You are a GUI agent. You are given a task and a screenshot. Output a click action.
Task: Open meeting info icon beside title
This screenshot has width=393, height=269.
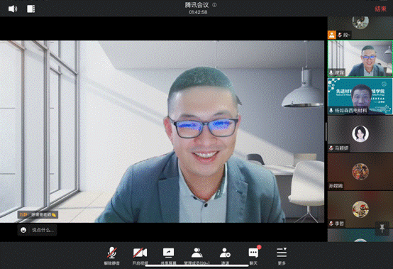coord(214,5)
